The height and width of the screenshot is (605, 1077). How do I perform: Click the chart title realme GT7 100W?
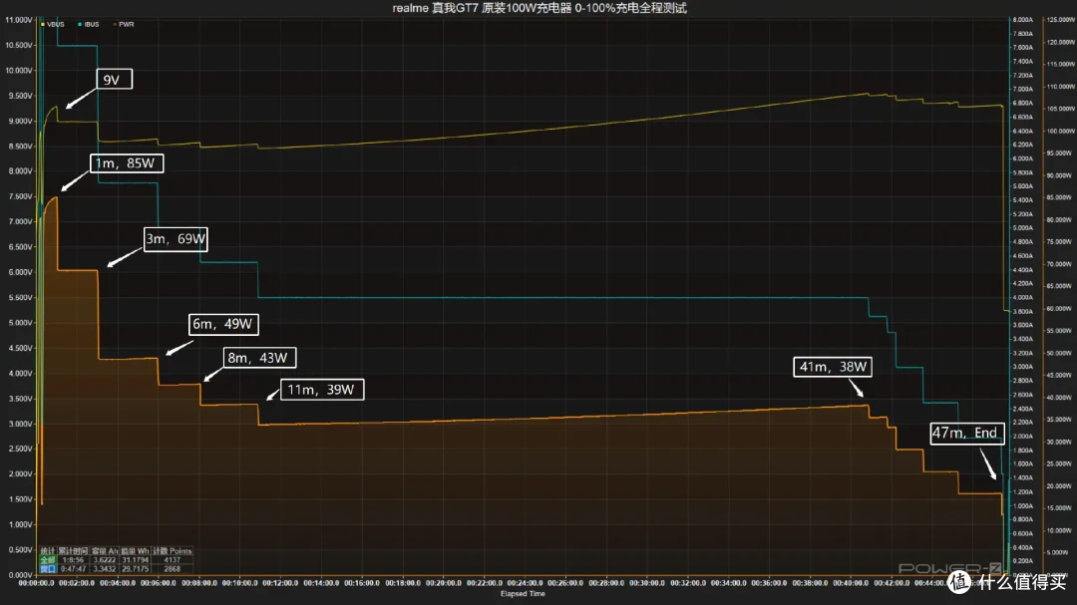tap(539, 8)
